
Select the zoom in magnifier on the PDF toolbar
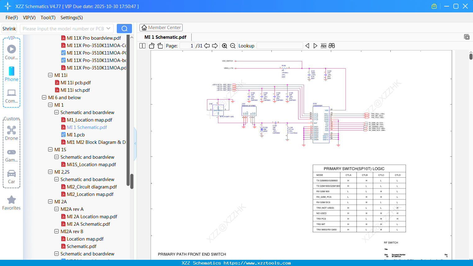[x=225, y=46]
